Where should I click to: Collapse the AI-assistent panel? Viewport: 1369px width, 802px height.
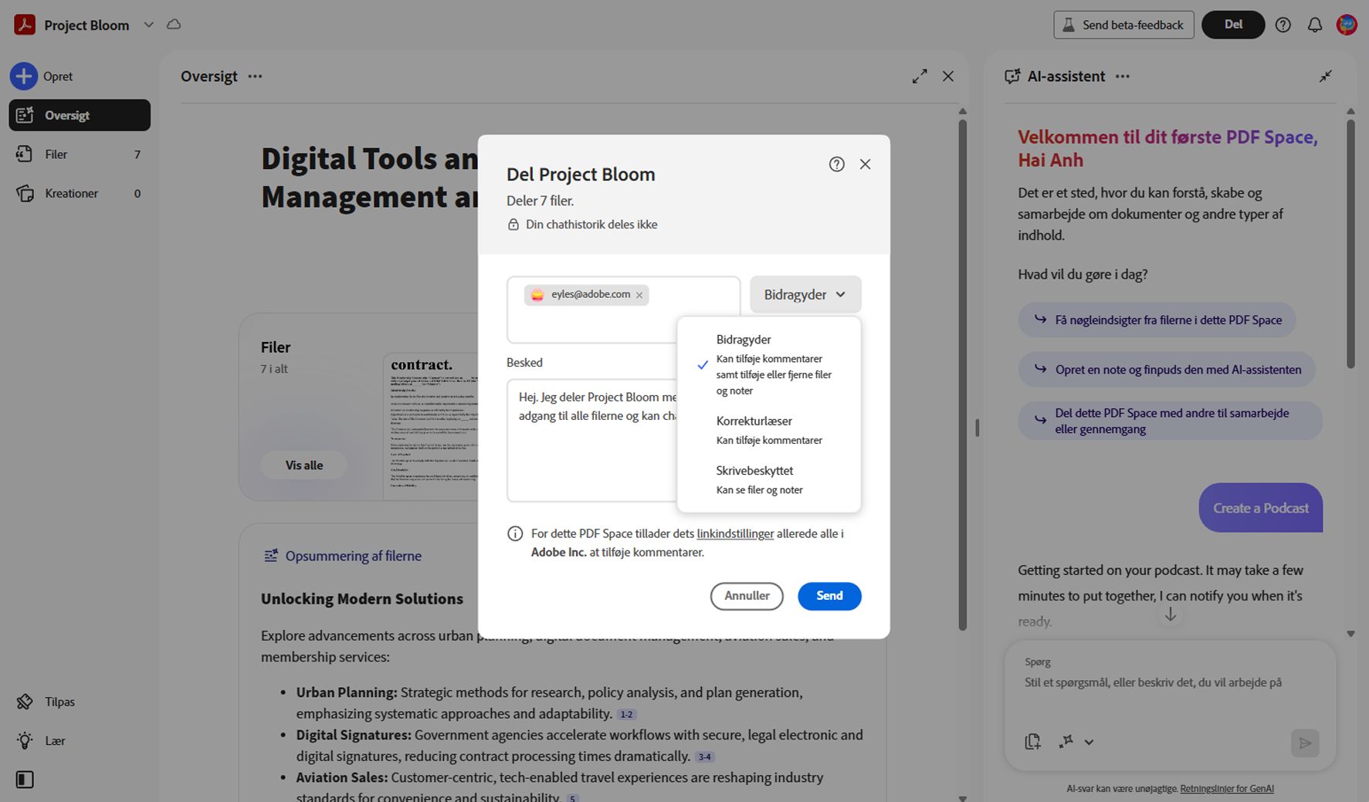click(x=1326, y=76)
